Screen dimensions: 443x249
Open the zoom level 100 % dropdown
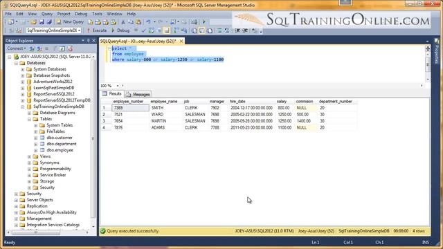click(118, 86)
